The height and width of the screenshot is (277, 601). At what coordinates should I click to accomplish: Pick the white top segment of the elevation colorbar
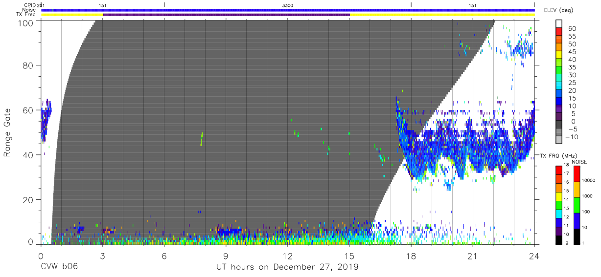click(559, 24)
